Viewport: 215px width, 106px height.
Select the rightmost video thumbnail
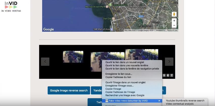[x=142, y=54]
